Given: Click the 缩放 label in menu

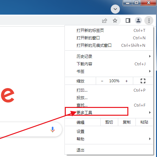Looking at the screenshot, I should pos(80,81).
